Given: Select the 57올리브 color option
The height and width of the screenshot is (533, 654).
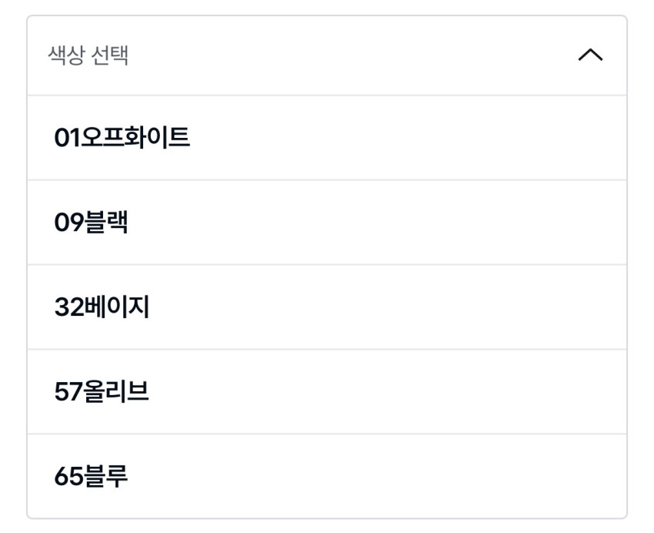Looking at the screenshot, I should tap(102, 392).
